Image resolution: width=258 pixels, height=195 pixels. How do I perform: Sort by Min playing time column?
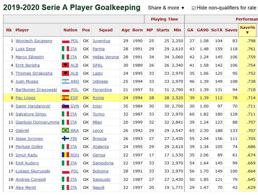[177, 30]
